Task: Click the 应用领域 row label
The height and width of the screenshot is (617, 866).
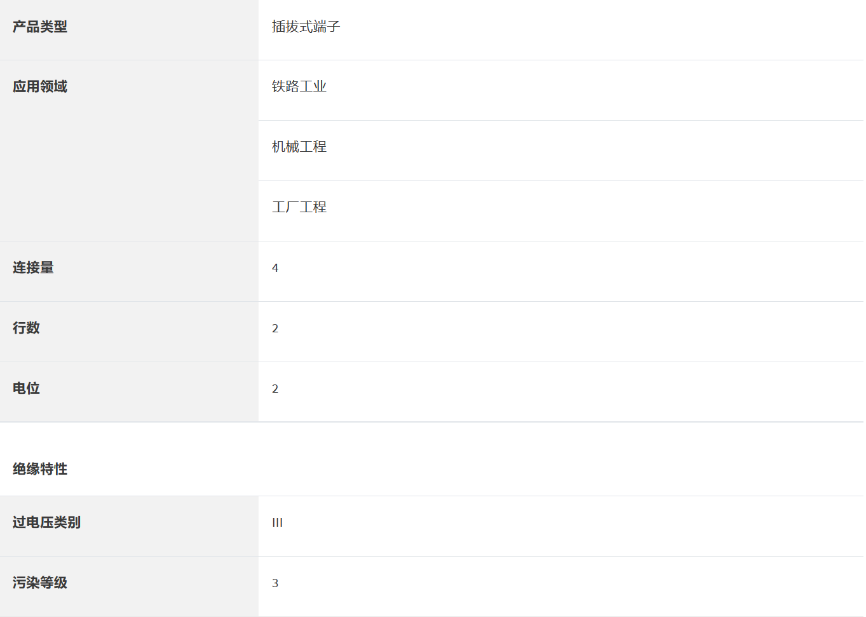Action: [40, 86]
